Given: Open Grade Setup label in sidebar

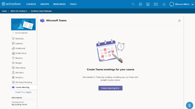Looking at the screenshot, I should coord(21,53).
